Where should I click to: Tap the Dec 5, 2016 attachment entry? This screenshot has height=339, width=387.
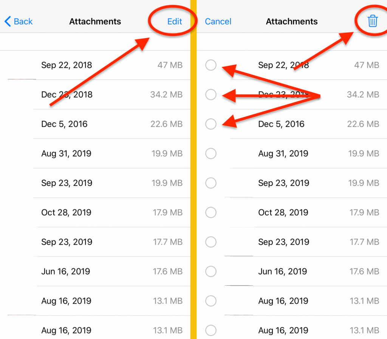click(94, 124)
